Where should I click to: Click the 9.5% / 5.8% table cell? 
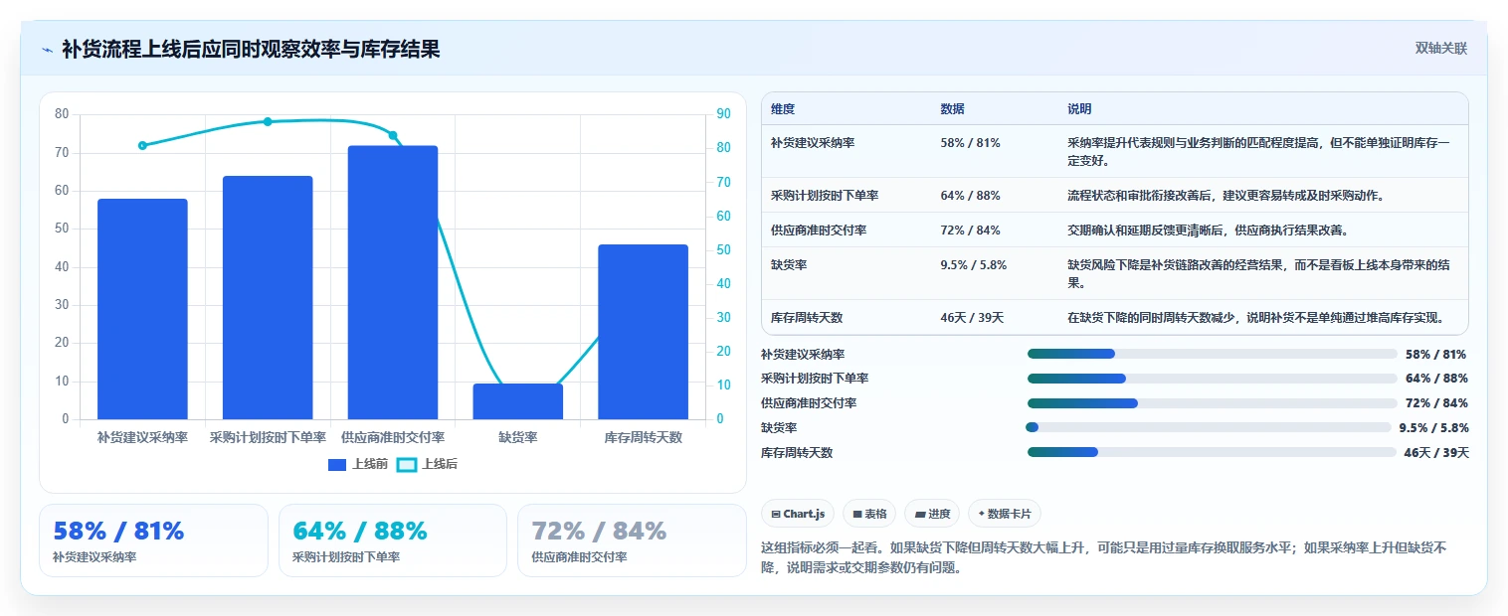click(974, 265)
